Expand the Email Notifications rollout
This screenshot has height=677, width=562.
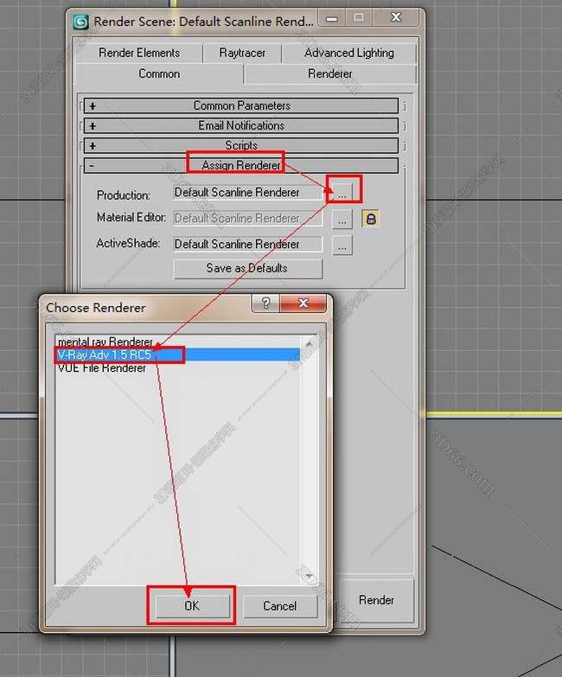[241, 125]
